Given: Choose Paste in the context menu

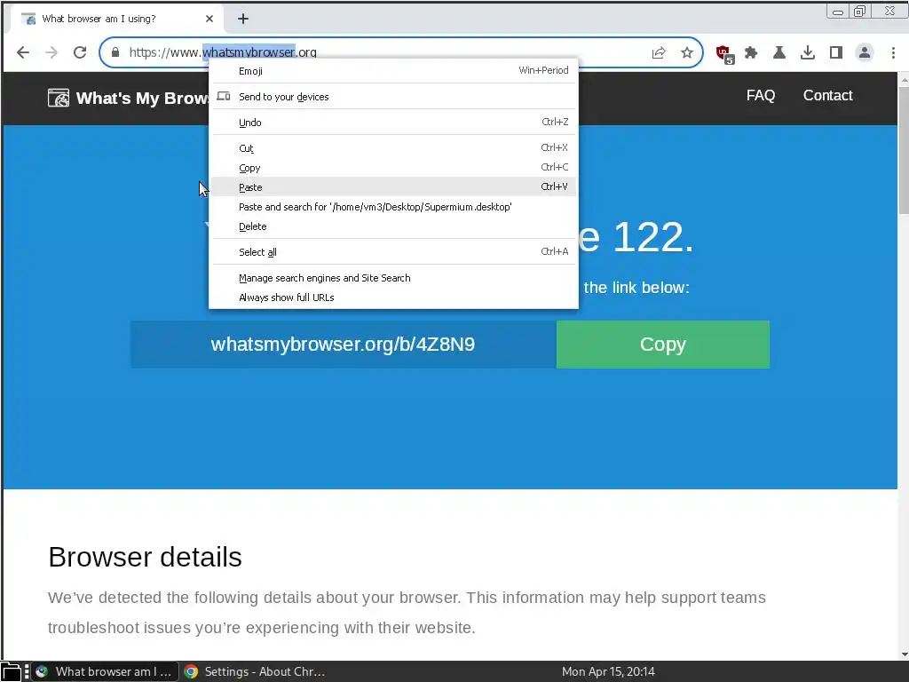Looking at the screenshot, I should pyautogui.click(x=393, y=187).
